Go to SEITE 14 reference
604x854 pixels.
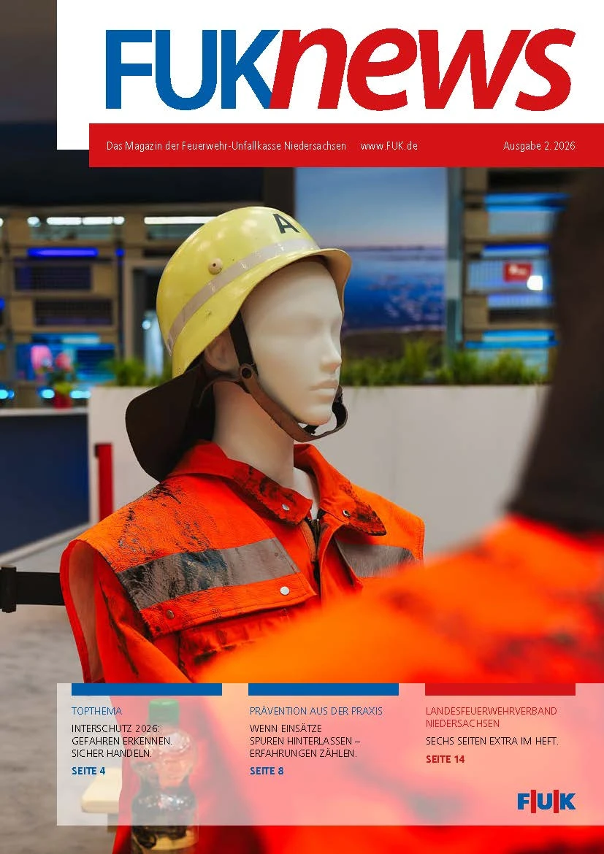click(446, 759)
